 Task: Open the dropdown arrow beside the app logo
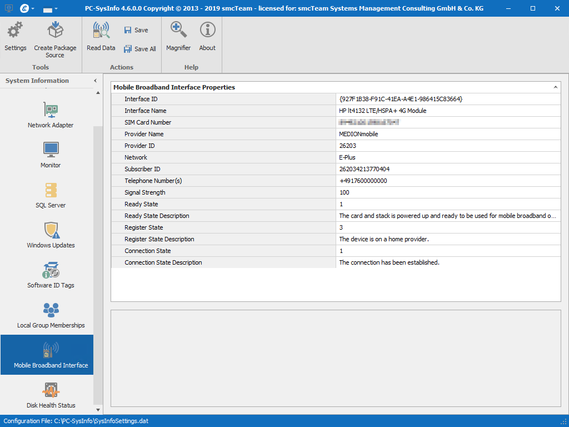pos(33,8)
